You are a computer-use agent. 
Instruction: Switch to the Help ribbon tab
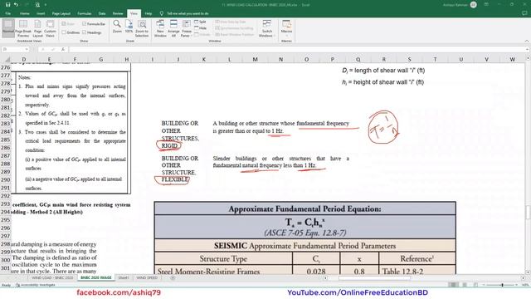click(x=149, y=13)
